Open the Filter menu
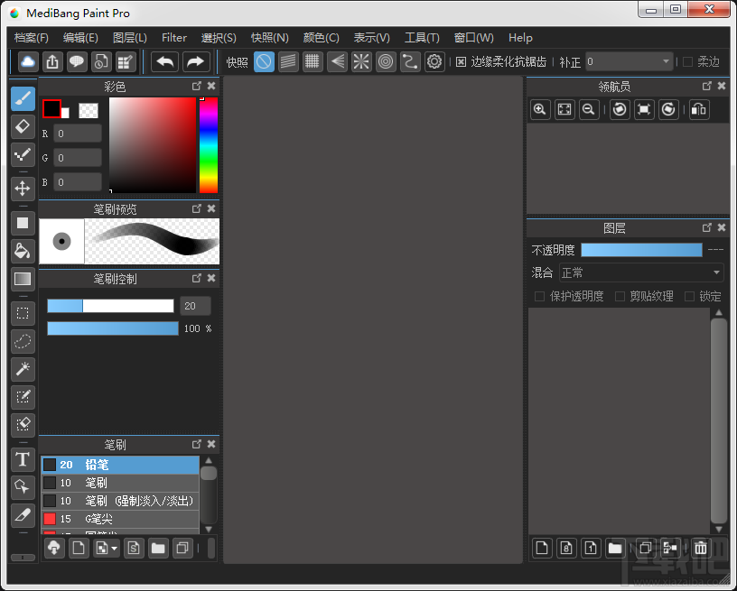Screen dimensions: 737x591 pyautogui.click(x=174, y=38)
